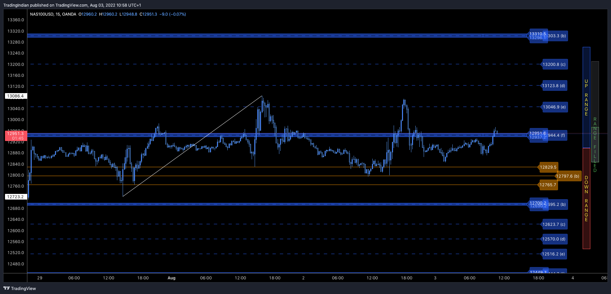The height and width of the screenshot is (294, 611).
Task: Click the red DOWN RANGE bar
Action: tap(586, 199)
